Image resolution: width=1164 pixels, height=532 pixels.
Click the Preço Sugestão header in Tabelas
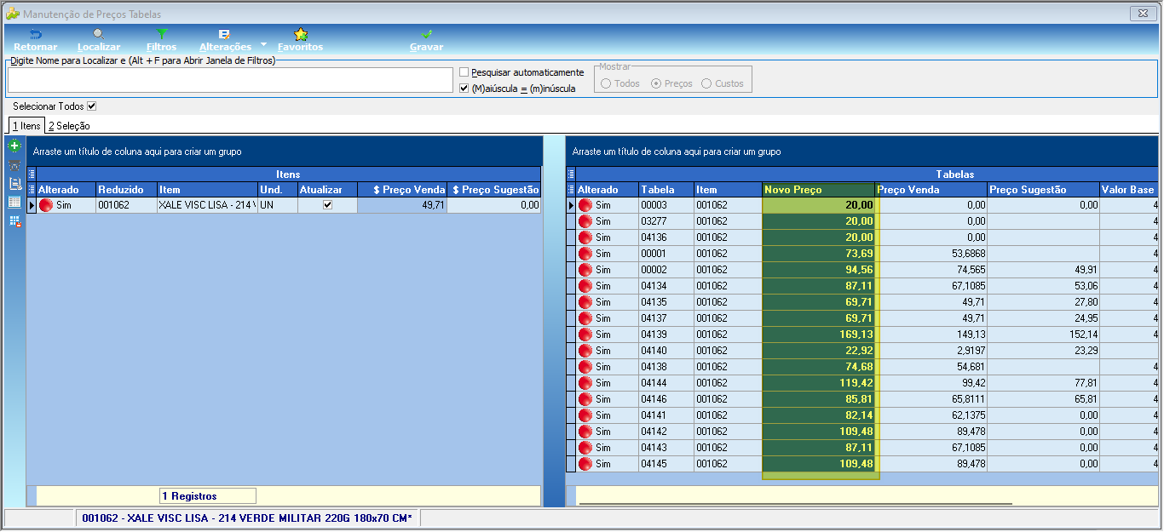[x=1044, y=190]
